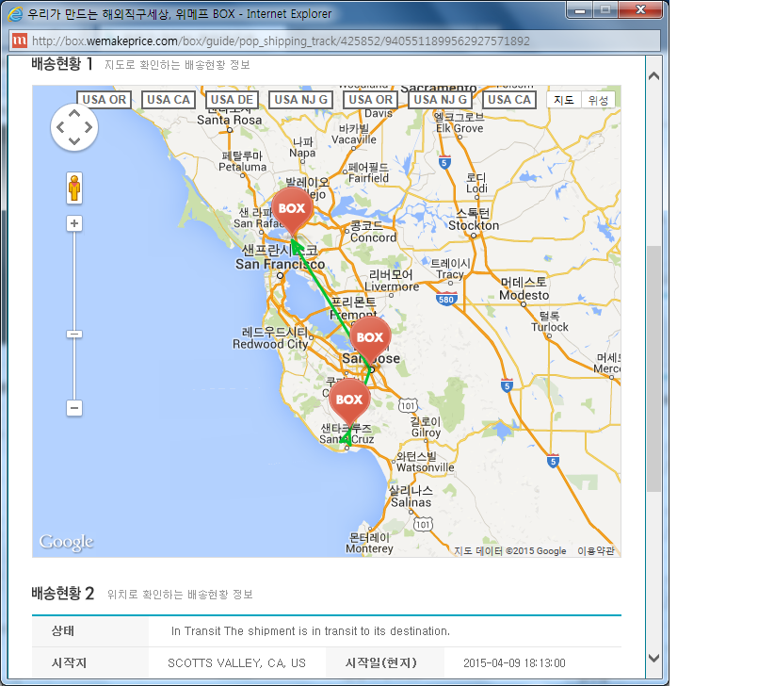Select the BOX marker near Santa Cruz
The height and width of the screenshot is (686, 774).
click(x=348, y=400)
